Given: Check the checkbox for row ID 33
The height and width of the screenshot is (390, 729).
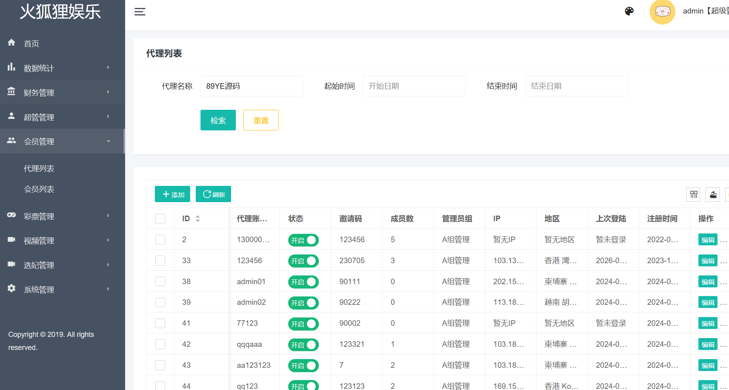Looking at the screenshot, I should pyautogui.click(x=160, y=260).
